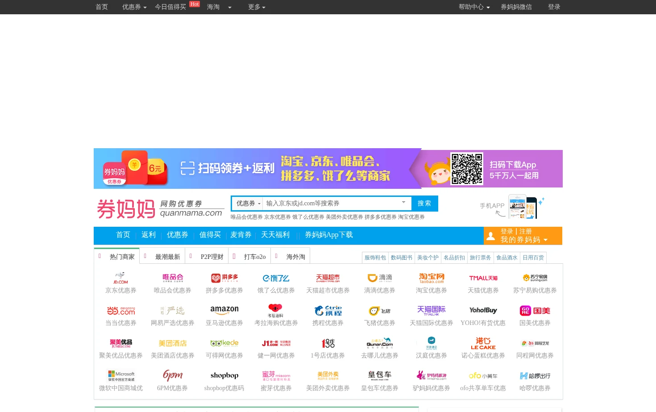Click the 飞猪 logo
This screenshot has width=656, height=412.
click(379, 310)
